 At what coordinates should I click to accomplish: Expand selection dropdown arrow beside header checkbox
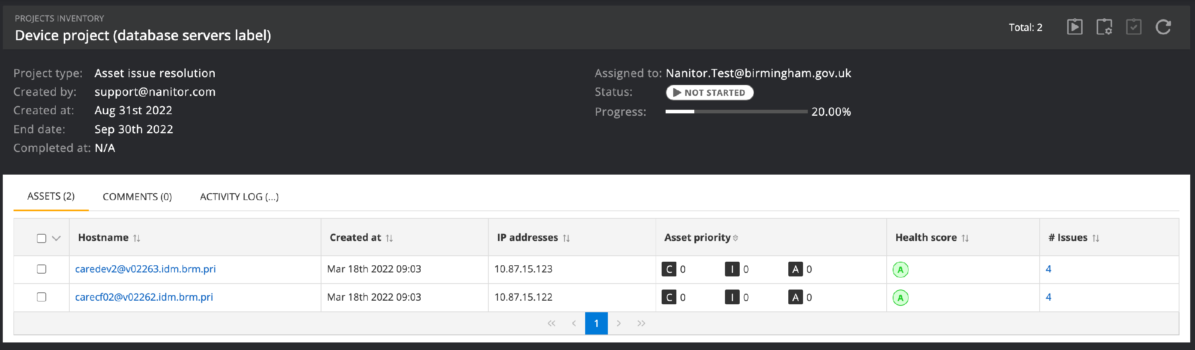57,238
